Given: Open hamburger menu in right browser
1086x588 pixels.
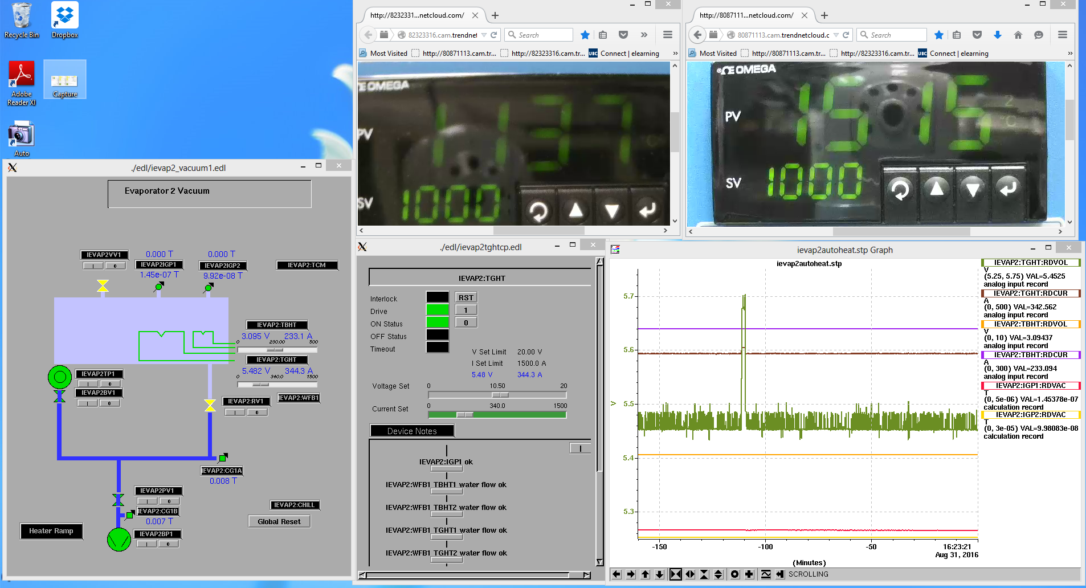Looking at the screenshot, I should click(x=1062, y=35).
